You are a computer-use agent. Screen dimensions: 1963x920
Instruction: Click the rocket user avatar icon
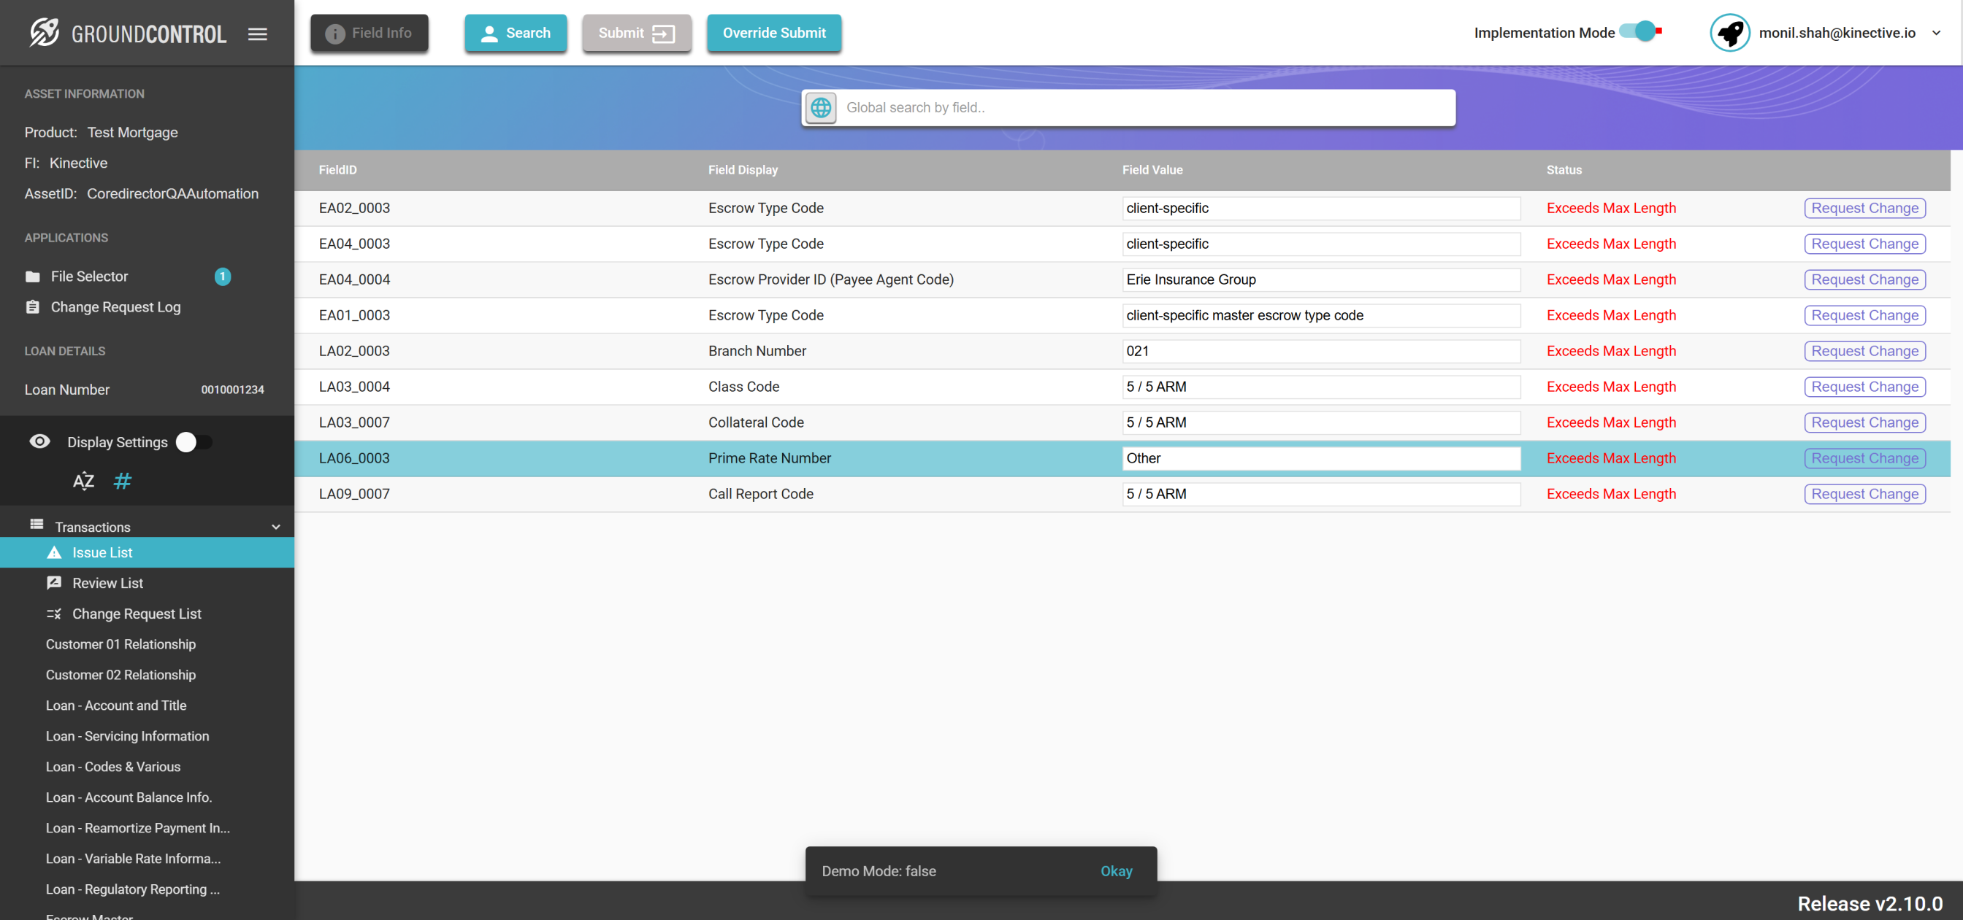(x=1729, y=33)
